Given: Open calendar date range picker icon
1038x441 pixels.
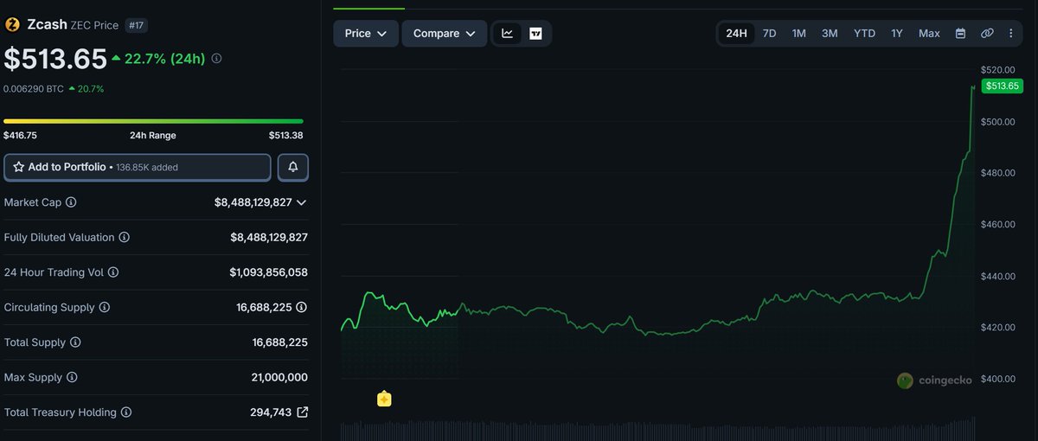Looking at the screenshot, I should click(960, 34).
